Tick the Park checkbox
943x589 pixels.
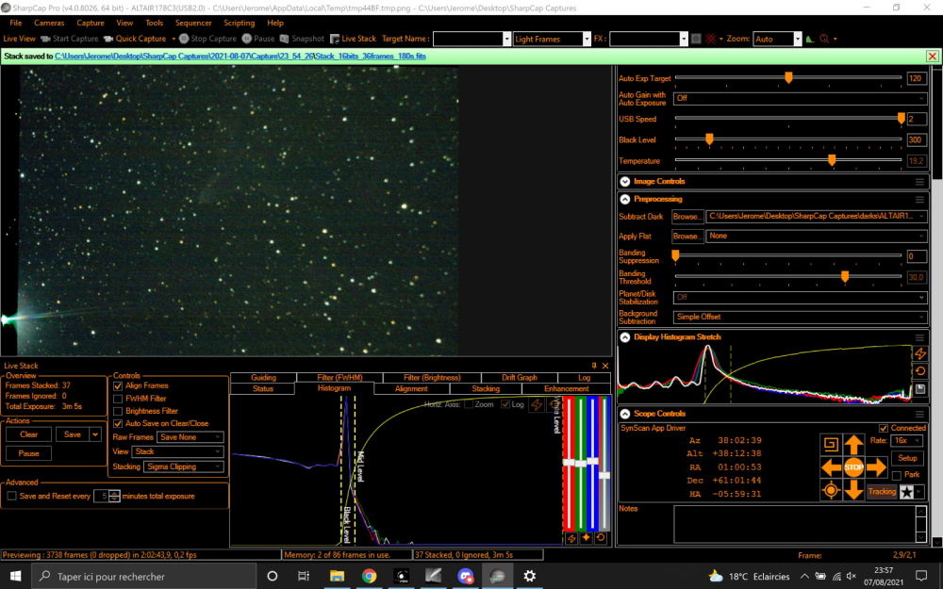tap(898, 475)
